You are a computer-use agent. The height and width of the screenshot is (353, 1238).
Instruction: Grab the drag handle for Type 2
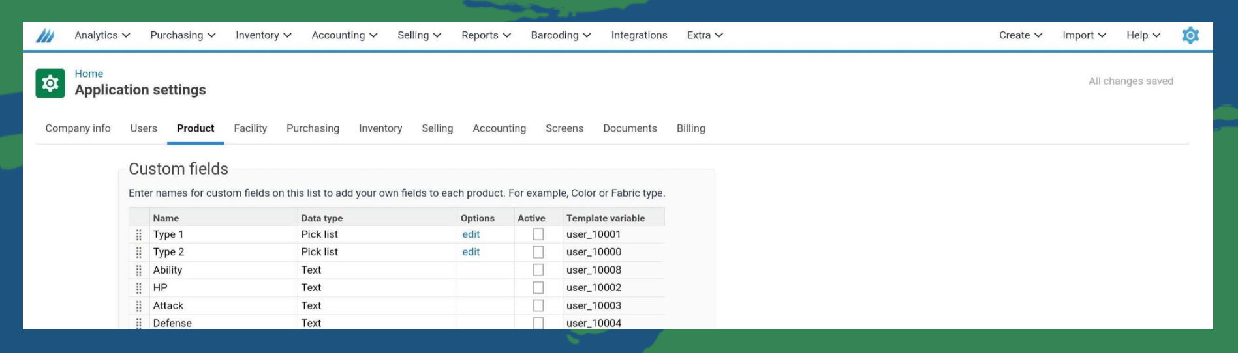[x=139, y=252]
